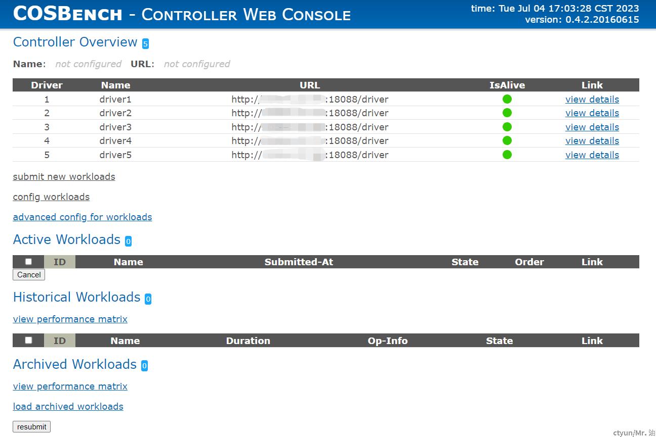Viewport: 656px width, 437px height.
Task: Click the Duration column header
Action: (x=248, y=341)
